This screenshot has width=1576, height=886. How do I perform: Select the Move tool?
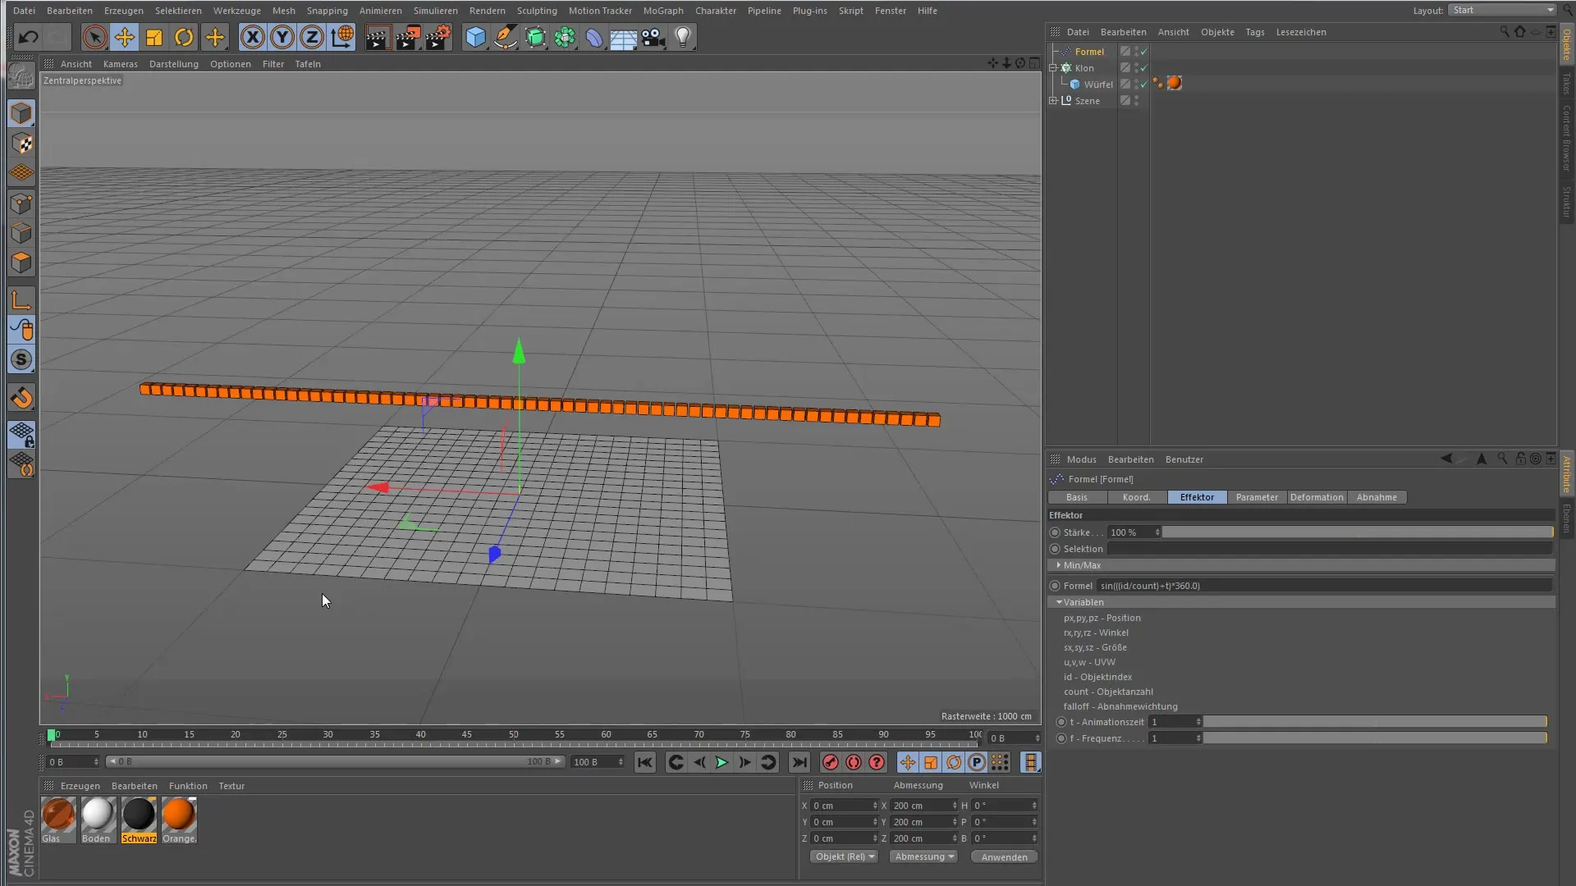pos(124,37)
